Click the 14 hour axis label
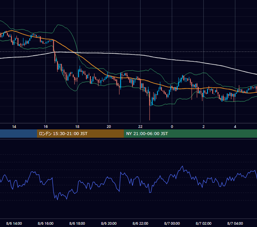257x227 pixels. (14, 127)
